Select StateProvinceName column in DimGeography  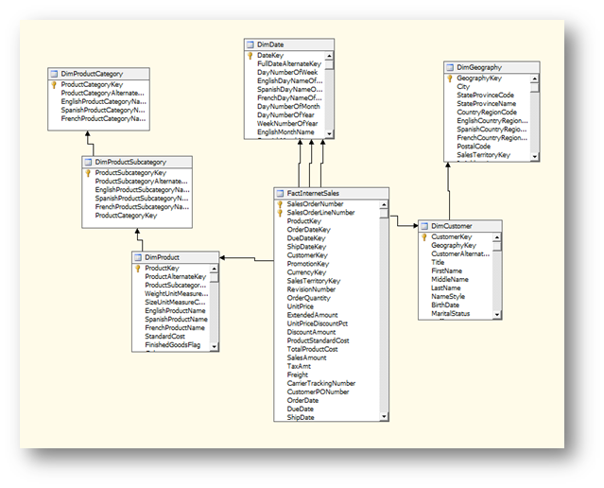tap(486, 104)
